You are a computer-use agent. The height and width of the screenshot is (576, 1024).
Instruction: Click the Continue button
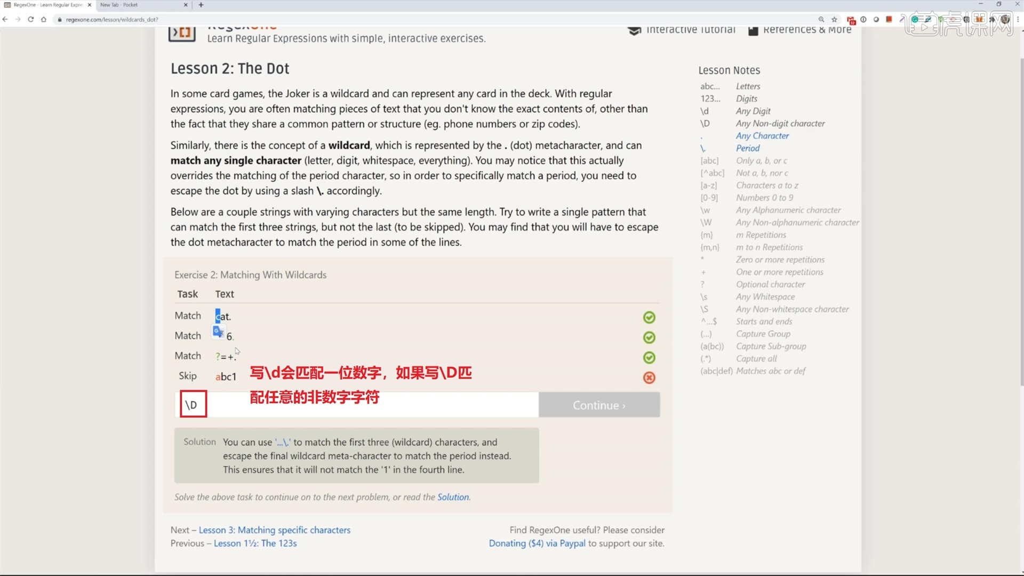[x=599, y=405]
